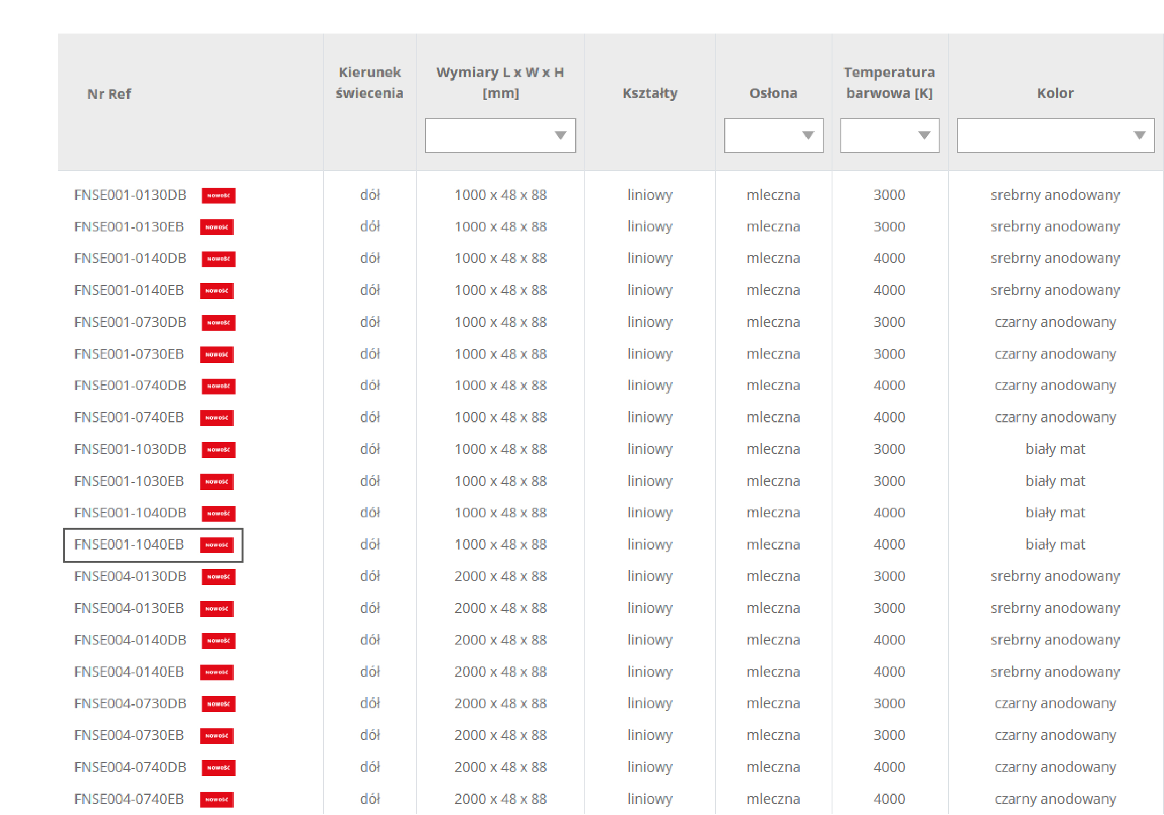Image resolution: width=1164 pixels, height=815 pixels.
Task: Open the Osłona filter dropdown
Action: pos(773,136)
